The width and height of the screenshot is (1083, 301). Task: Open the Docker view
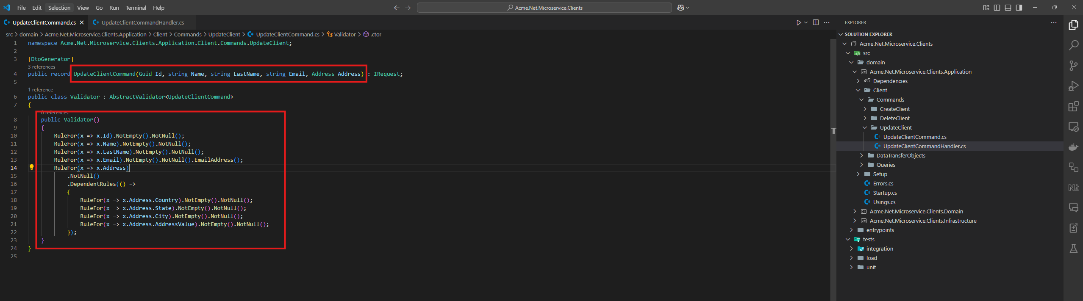1073,147
